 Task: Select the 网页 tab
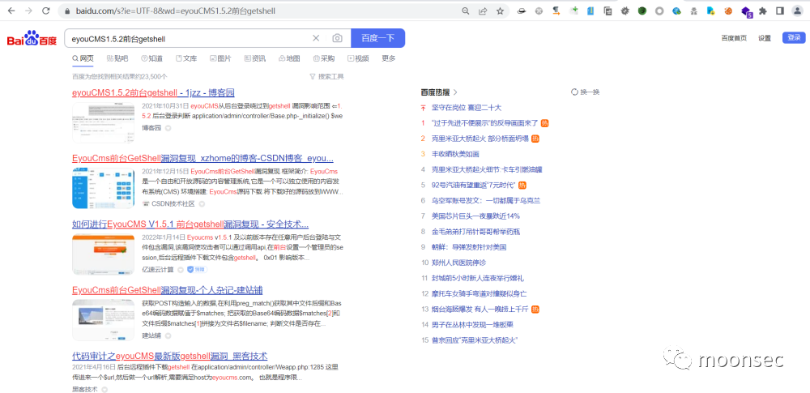click(83, 58)
